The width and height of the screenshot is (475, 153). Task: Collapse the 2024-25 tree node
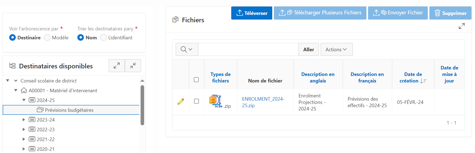[x=24, y=100]
